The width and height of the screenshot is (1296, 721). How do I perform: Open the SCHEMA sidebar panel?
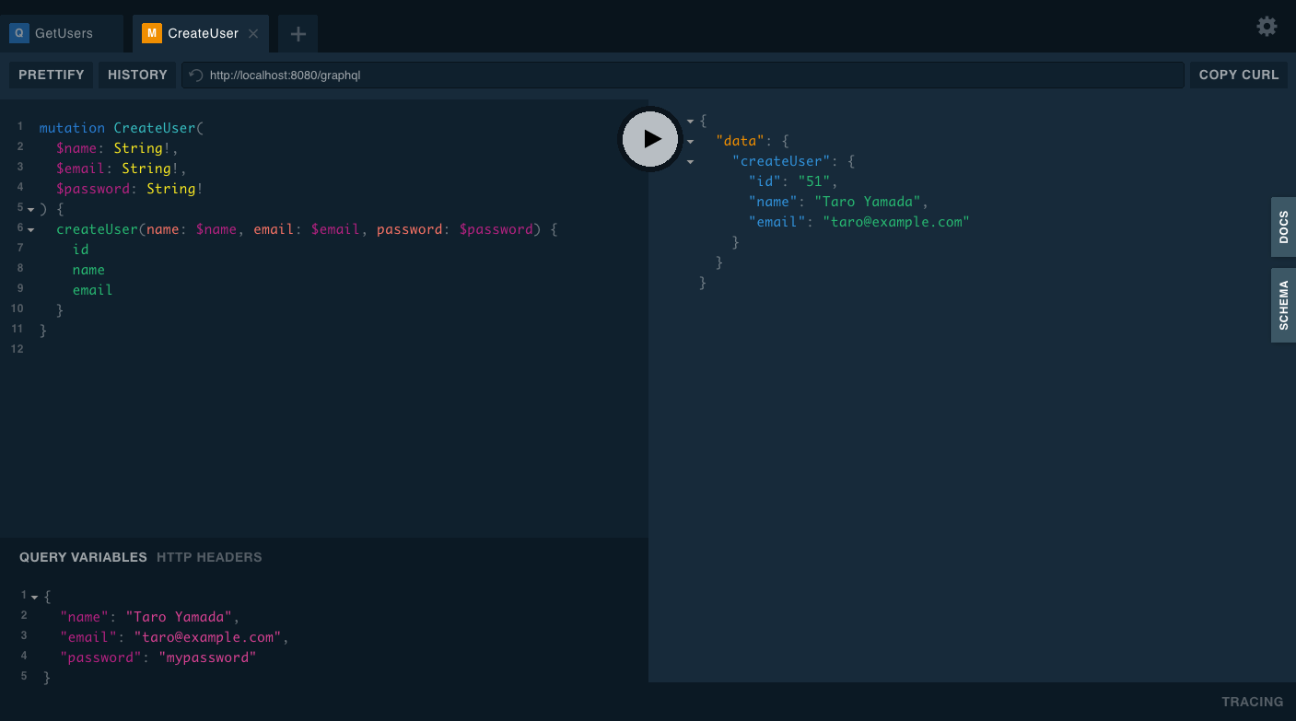(1282, 305)
